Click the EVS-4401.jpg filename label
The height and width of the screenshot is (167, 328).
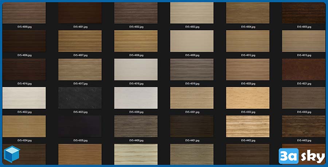click(192, 140)
